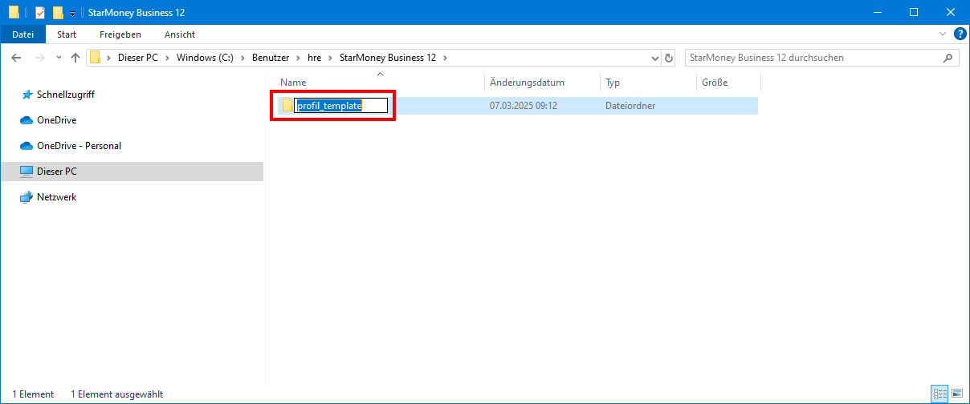Click the OneDrive - Personal cloud icon

coord(26,146)
